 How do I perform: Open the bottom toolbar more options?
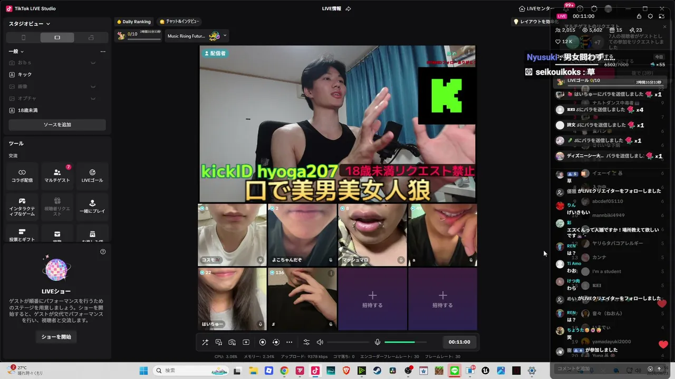[289, 342]
